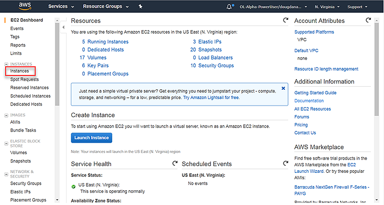Open Snapshots in the sidebar

coord(20,161)
